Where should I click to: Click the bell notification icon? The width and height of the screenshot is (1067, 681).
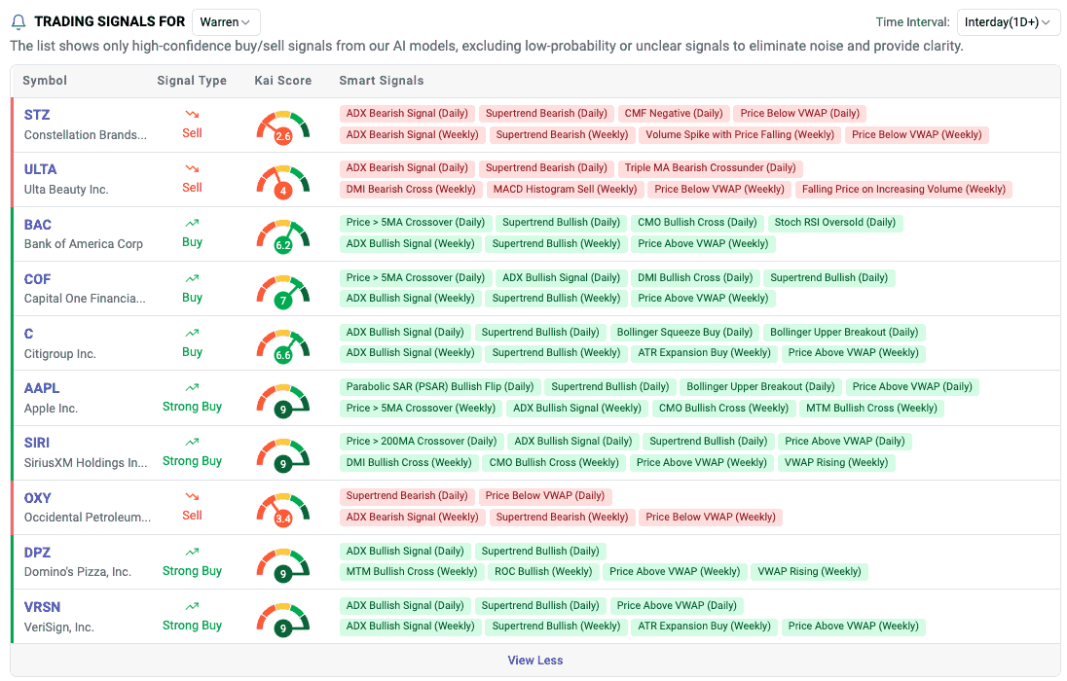click(18, 22)
